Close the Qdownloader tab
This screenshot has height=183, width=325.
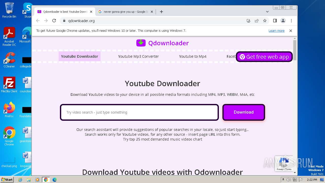[x=91, y=12]
